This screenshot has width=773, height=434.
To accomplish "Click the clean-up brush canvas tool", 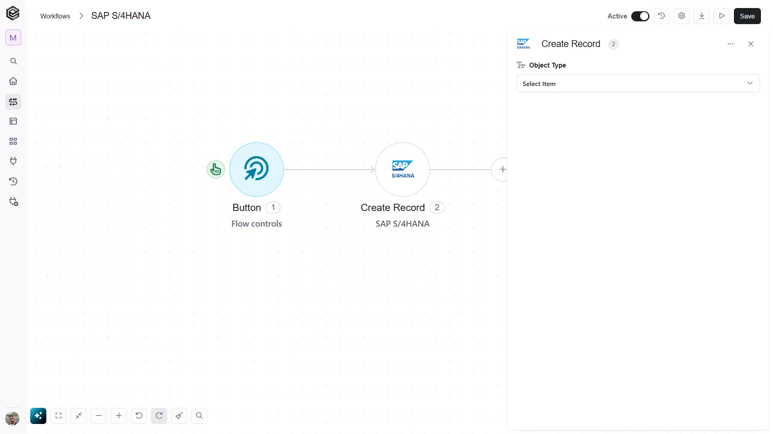I will point(179,416).
